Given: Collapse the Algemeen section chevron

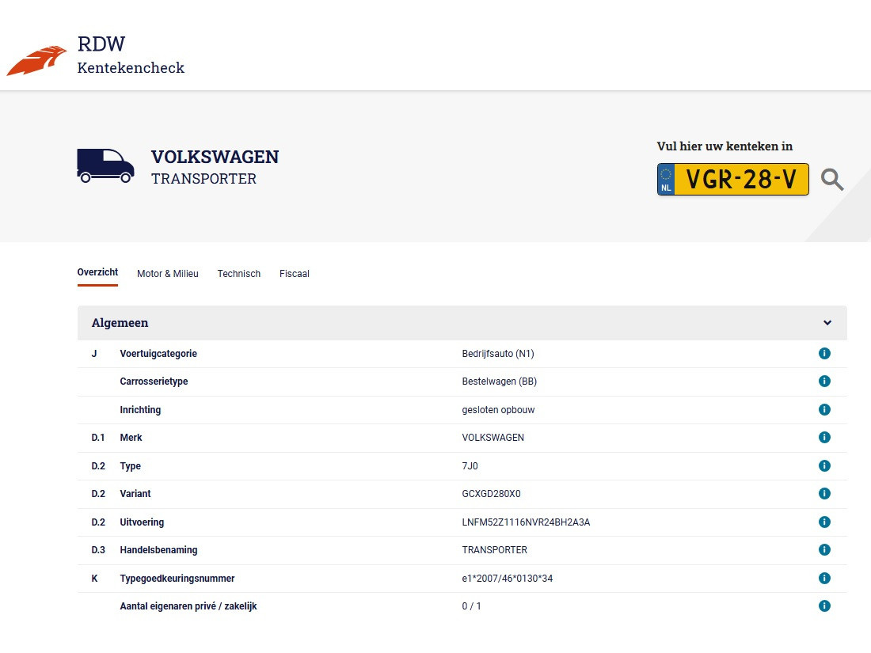Looking at the screenshot, I should pyautogui.click(x=827, y=323).
